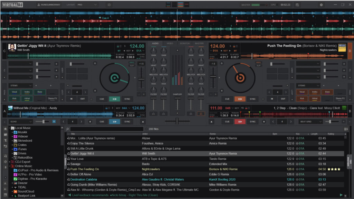Select the Better Off Alone track row
This screenshot has width=354, height=199.
coord(205,174)
